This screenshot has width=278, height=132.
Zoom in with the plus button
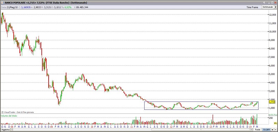coord(272,130)
